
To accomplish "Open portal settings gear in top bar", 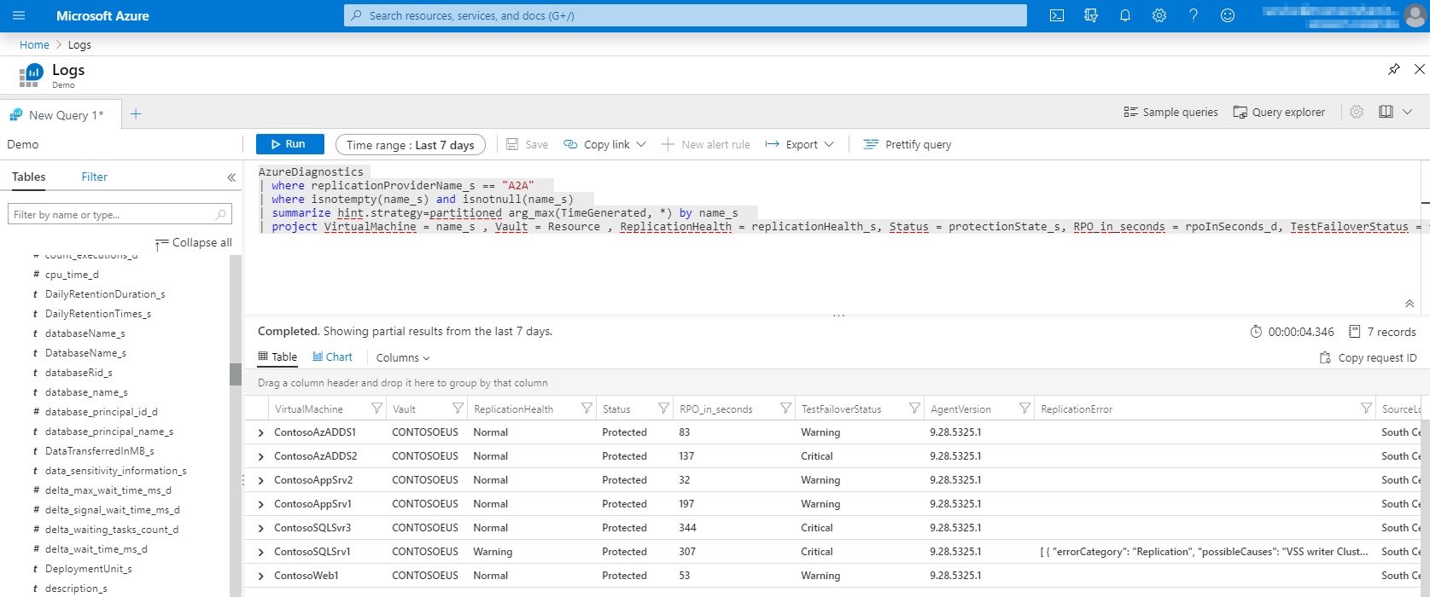I will [x=1159, y=15].
